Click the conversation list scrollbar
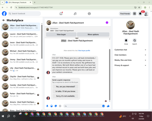Viewport: 152px width, 121px height. [42, 42]
